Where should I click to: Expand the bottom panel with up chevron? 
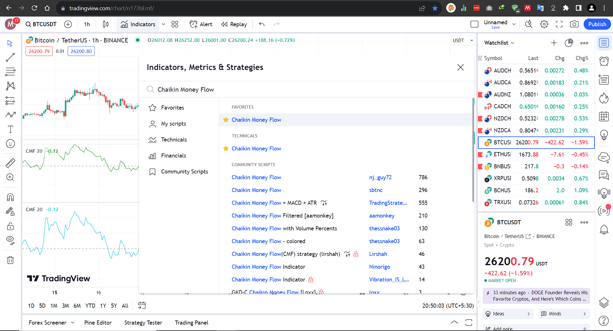pyautogui.click(x=454, y=322)
